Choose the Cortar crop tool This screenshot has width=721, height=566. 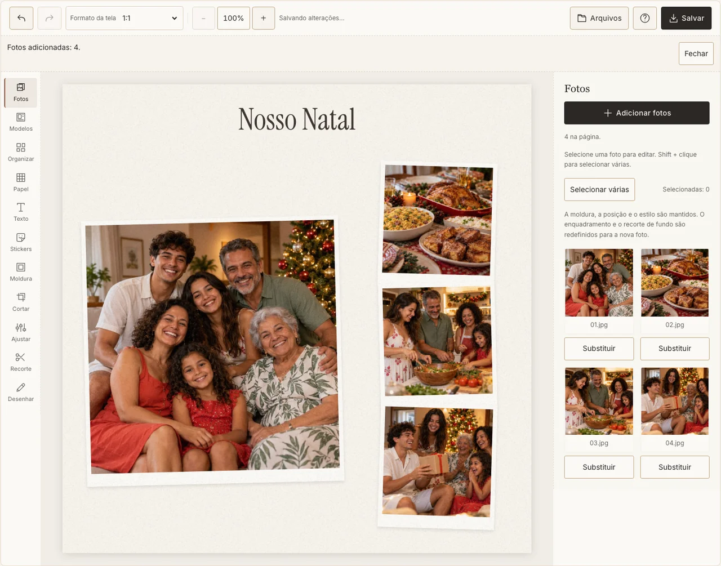click(x=21, y=302)
